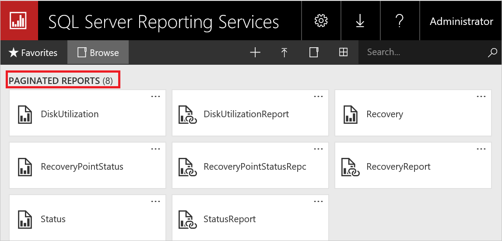Click in the Search input field

coord(420,52)
